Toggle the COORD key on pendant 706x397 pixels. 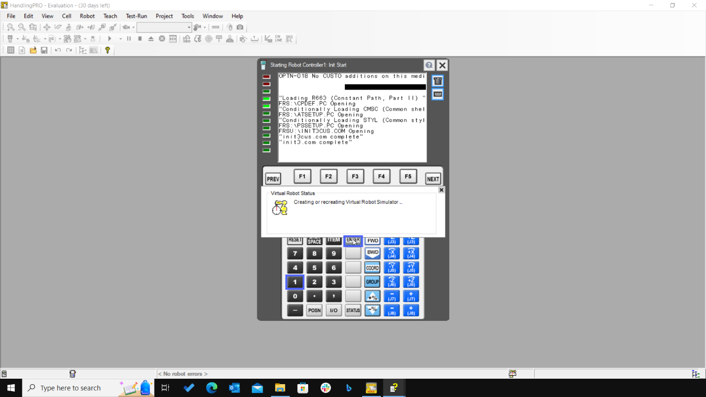[x=372, y=268]
